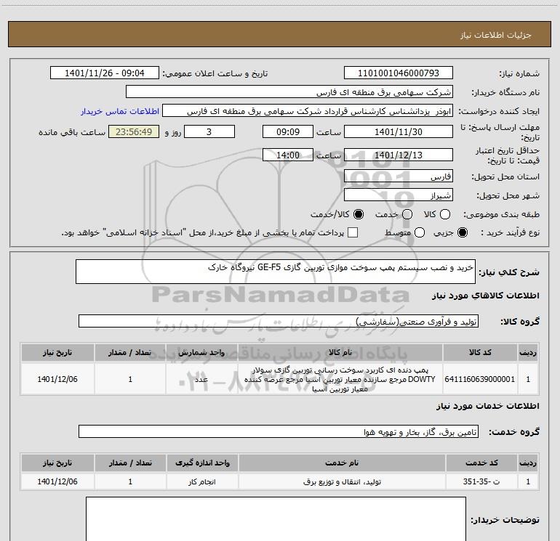Screen dimensions: 560x541
Task: Open buyer contact information link
Action: click(120, 111)
